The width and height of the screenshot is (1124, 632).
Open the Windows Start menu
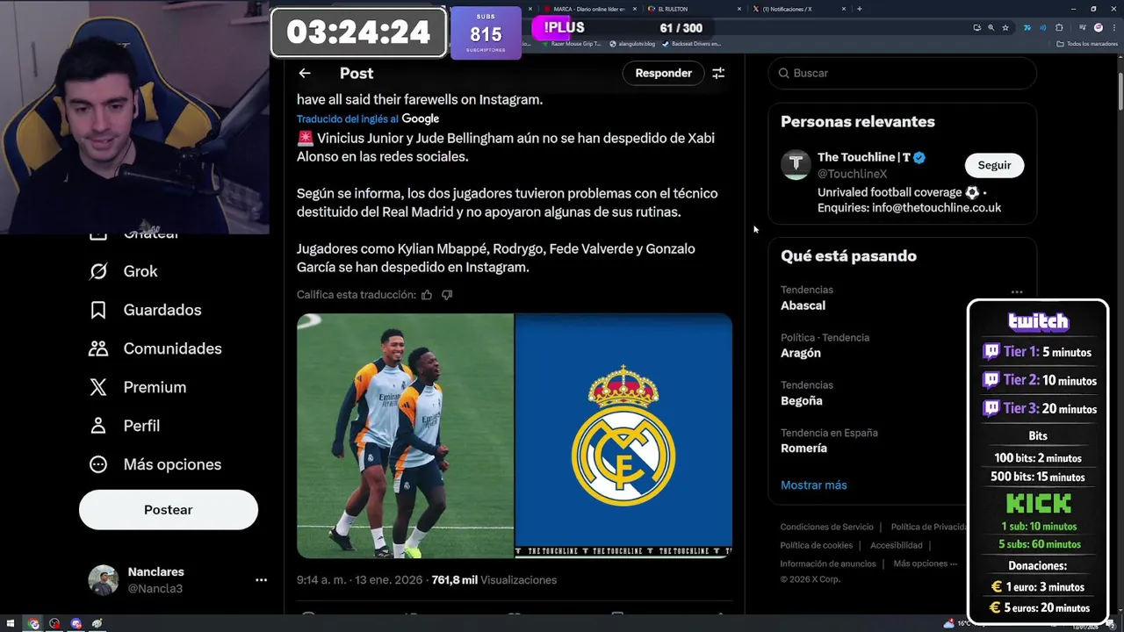(x=11, y=624)
